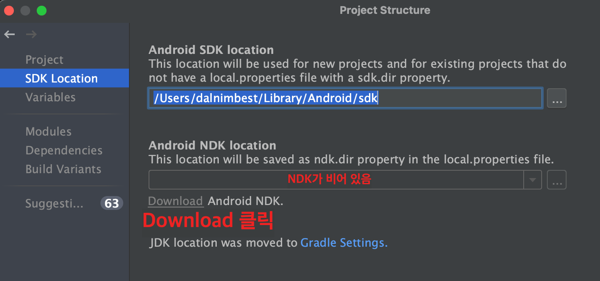The width and height of the screenshot is (600, 281).
Task: Close the Project Structure window
Action: coord(9,11)
